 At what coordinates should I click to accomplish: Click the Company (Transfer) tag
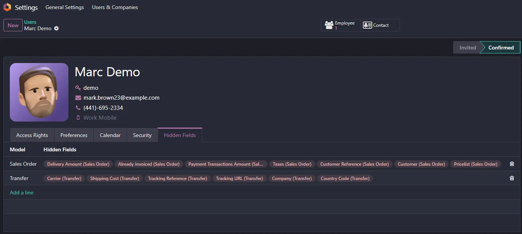point(292,178)
